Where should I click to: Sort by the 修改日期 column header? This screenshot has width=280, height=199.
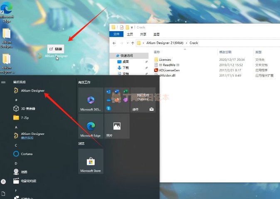[225, 52]
